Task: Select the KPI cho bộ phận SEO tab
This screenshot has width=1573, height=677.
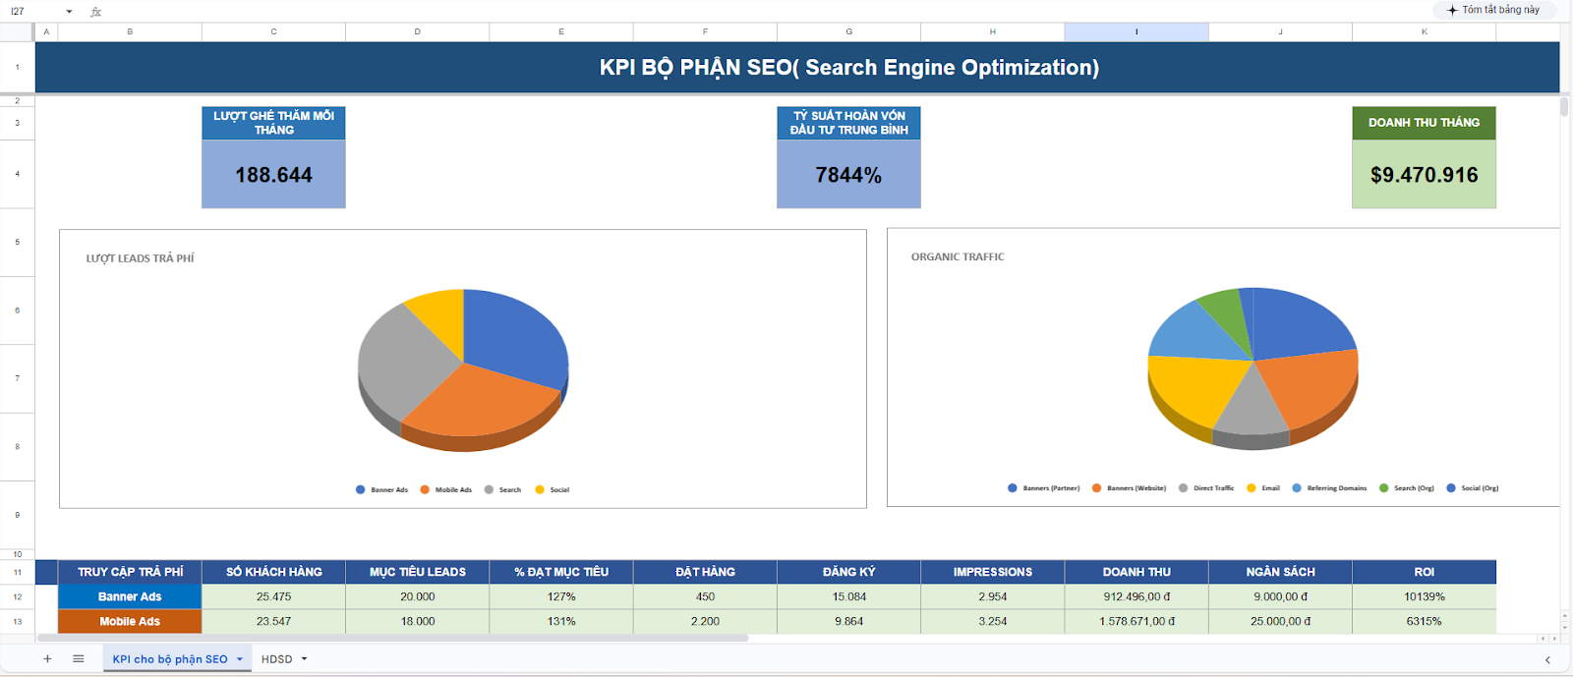Action: (169, 659)
